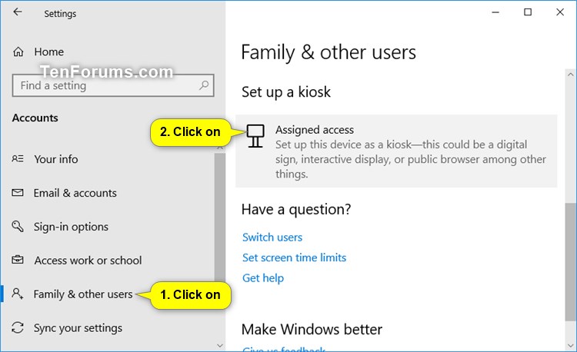Click the search magnifier icon
Screen dimensions: 577x352
204,85
